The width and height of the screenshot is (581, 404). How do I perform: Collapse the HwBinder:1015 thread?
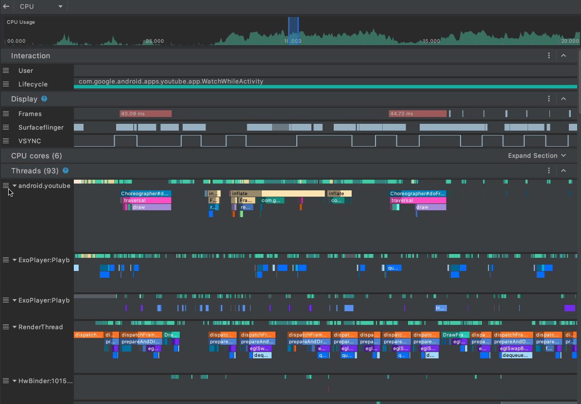(15, 381)
